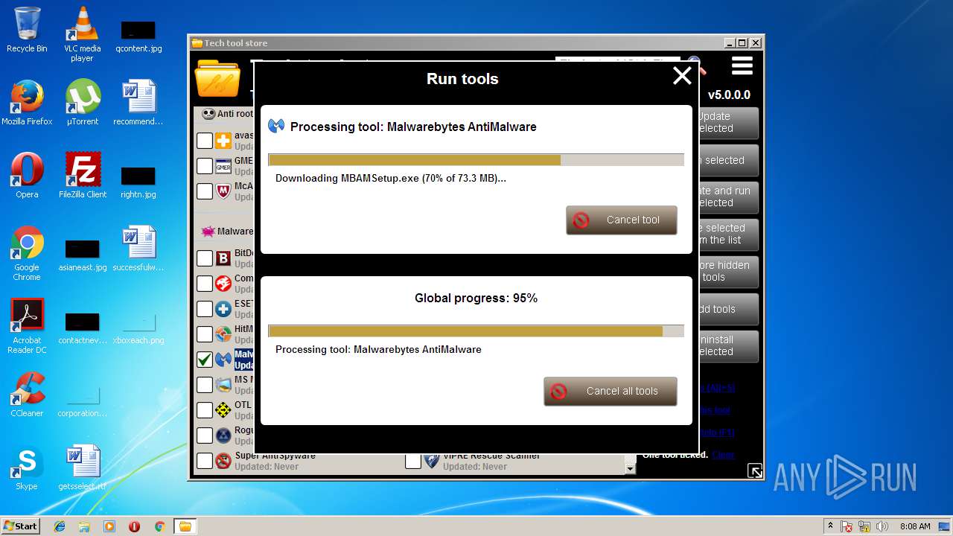Open Chrome from the taskbar
This screenshot has height=536, width=953.
click(159, 526)
